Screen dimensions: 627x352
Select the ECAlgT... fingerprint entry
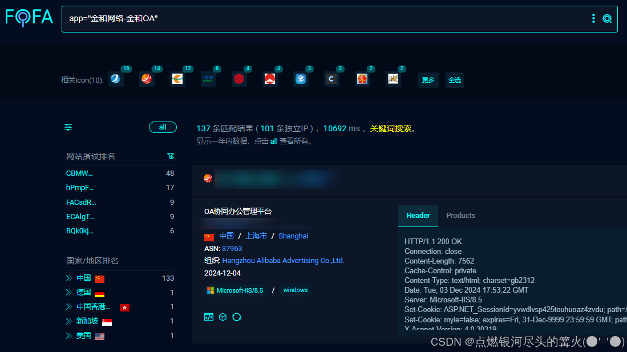click(x=80, y=217)
